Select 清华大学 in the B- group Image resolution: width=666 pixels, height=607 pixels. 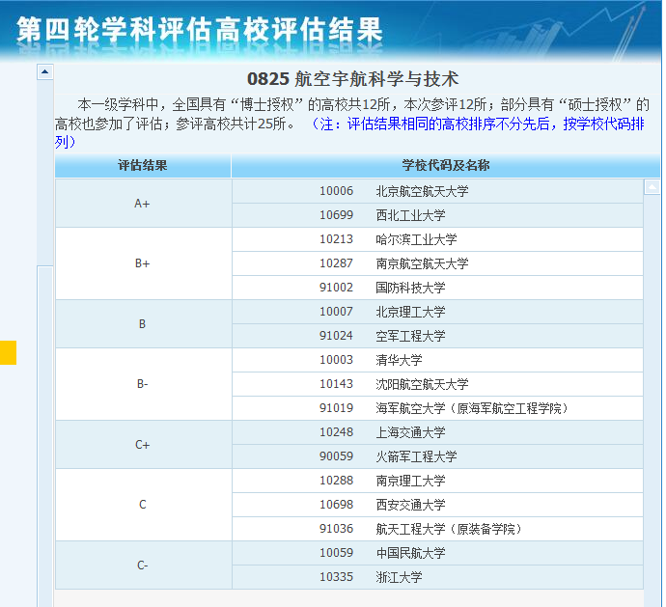399,360
